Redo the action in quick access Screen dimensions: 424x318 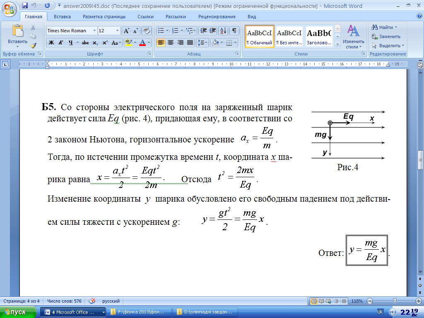coord(47,5)
